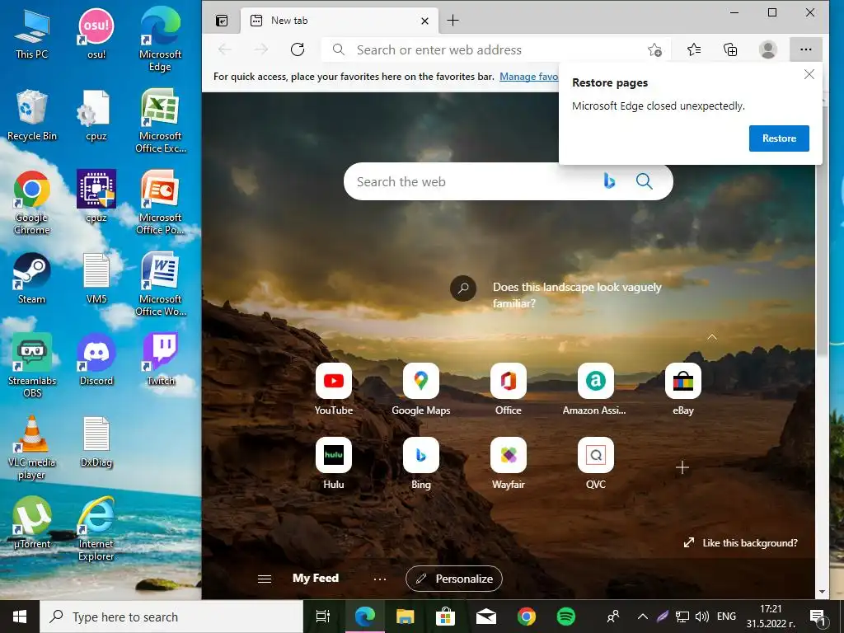Select the µTorrent desktop shortcut
This screenshot has height=633, width=844.
click(32, 523)
